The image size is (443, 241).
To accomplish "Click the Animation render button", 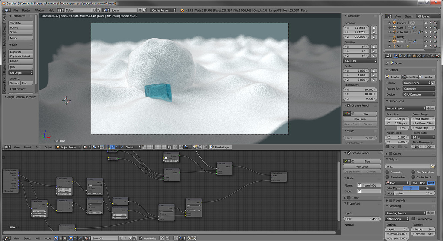I will coord(410,77).
